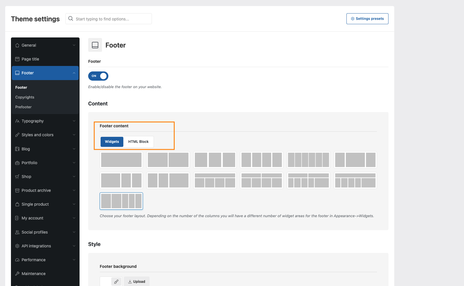The image size is (464, 286).
Task: Click the Footer icon in sidebar menu
Action: coord(17,73)
